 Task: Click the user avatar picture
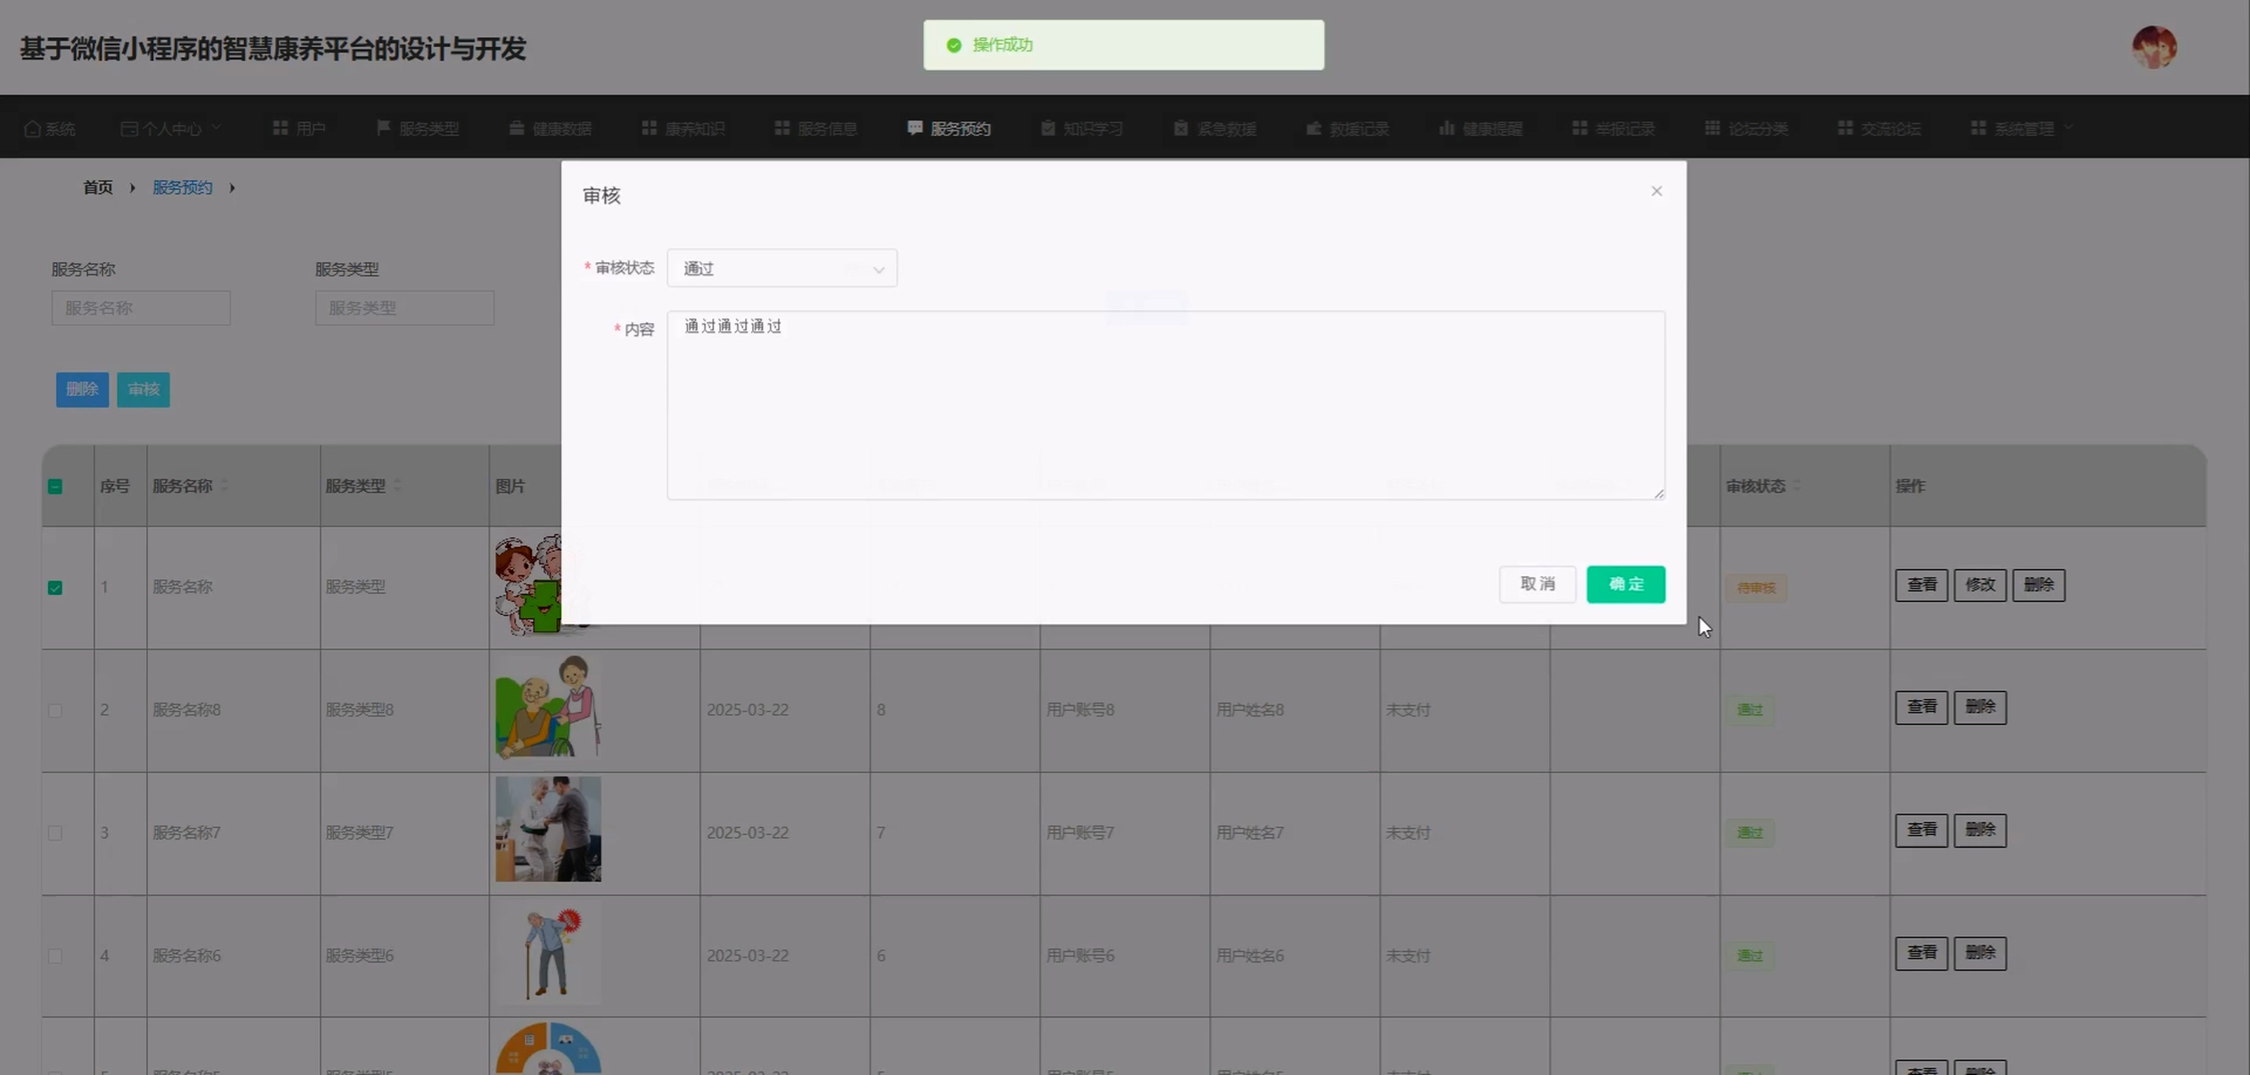coord(2154,47)
